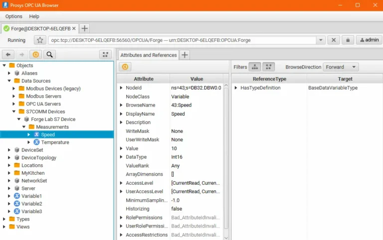The width and height of the screenshot is (383, 240).
Task: Click the back navigation arrow button
Action: tap(8, 55)
